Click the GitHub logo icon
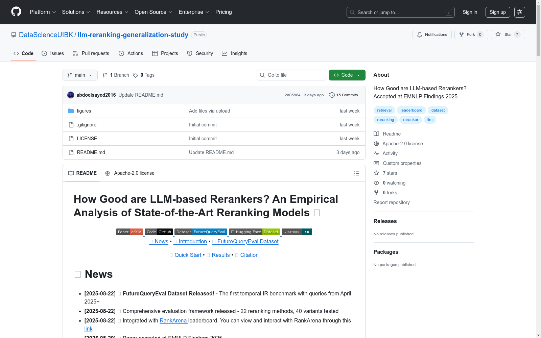 pos(16,12)
